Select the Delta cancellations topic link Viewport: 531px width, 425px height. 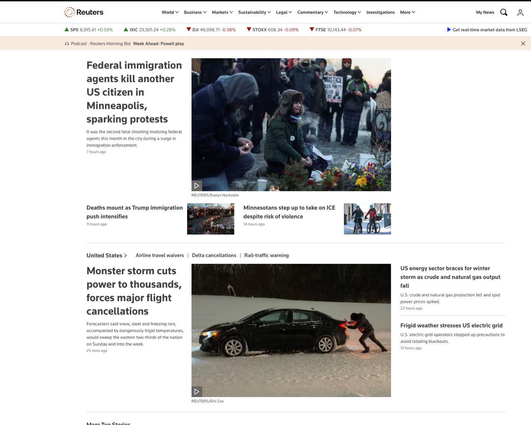(214, 256)
